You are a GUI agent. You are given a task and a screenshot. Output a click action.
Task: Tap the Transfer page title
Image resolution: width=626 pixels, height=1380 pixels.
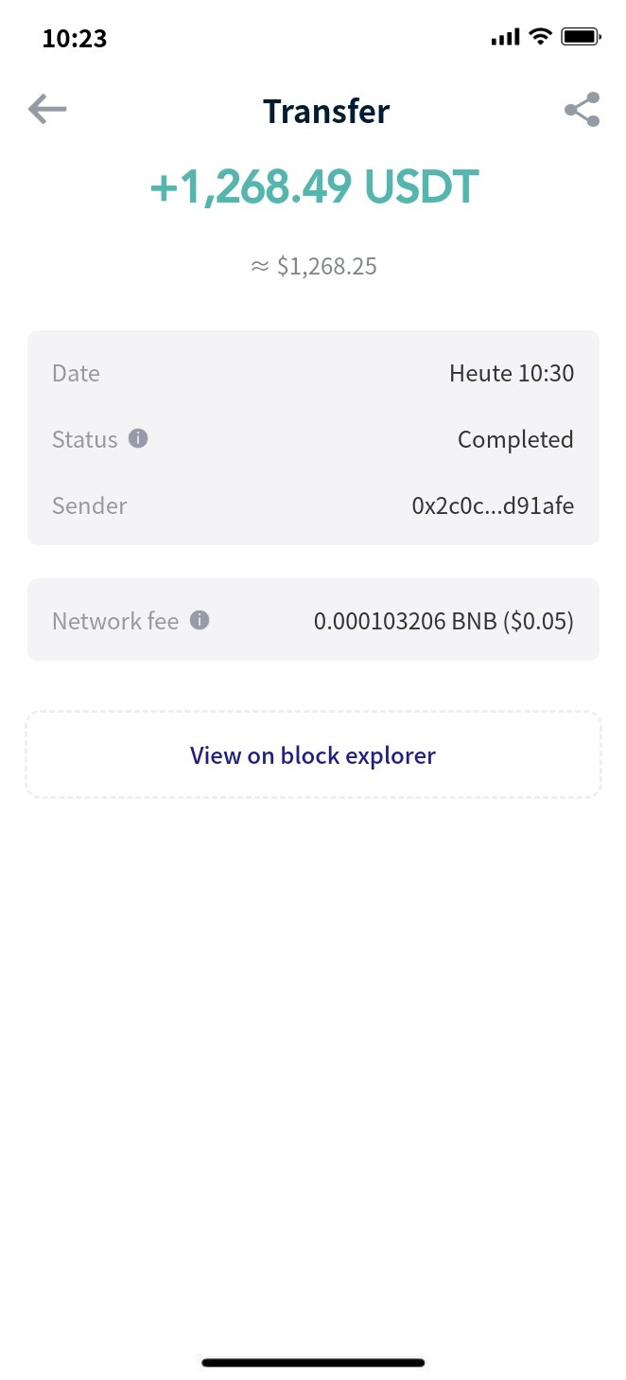pyautogui.click(x=326, y=111)
